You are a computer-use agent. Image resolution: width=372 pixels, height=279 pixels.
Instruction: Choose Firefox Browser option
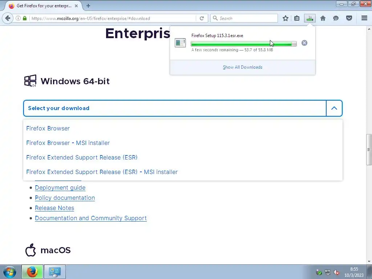48,128
